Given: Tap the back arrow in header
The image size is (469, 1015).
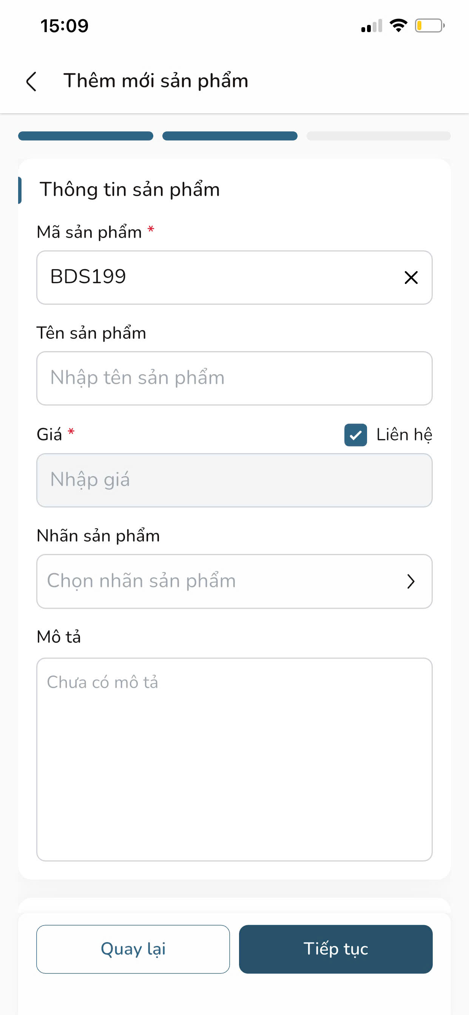Looking at the screenshot, I should tap(31, 82).
